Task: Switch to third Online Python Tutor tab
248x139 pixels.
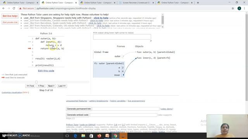Action: [x=98, y=3]
